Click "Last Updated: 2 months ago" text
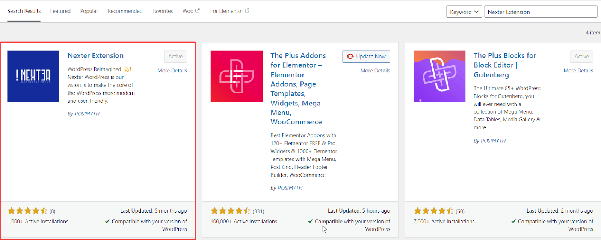 coord(560,211)
